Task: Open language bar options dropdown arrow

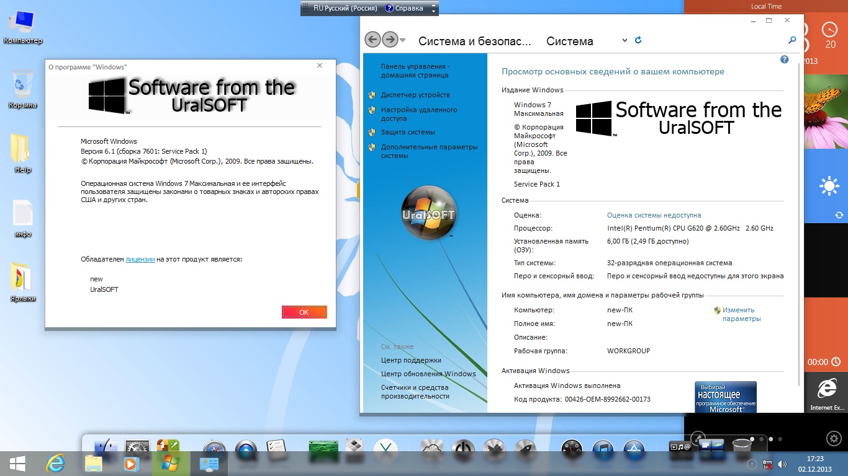Action: pyautogui.click(x=434, y=11)
